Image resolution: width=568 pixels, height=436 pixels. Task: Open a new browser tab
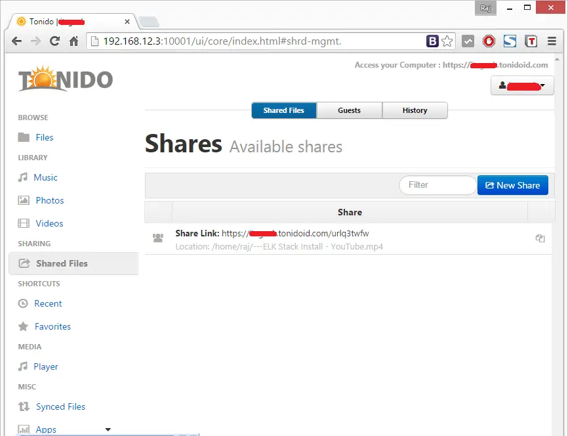149,22
